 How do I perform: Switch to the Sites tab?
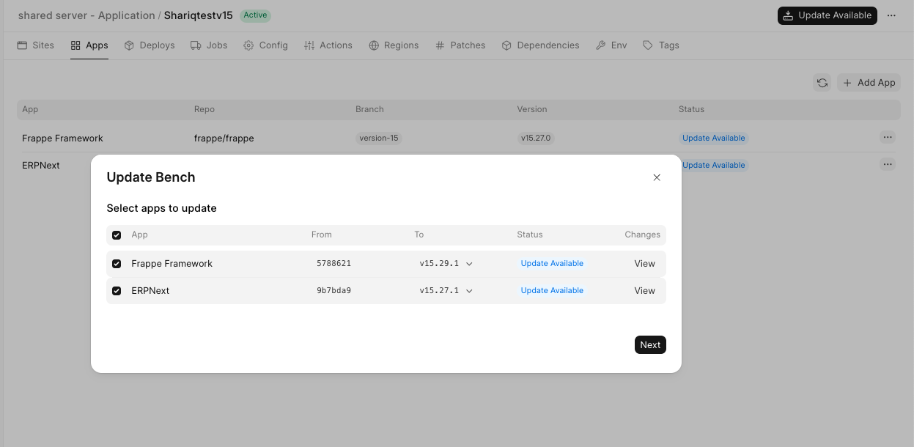[x=36, y=45]
